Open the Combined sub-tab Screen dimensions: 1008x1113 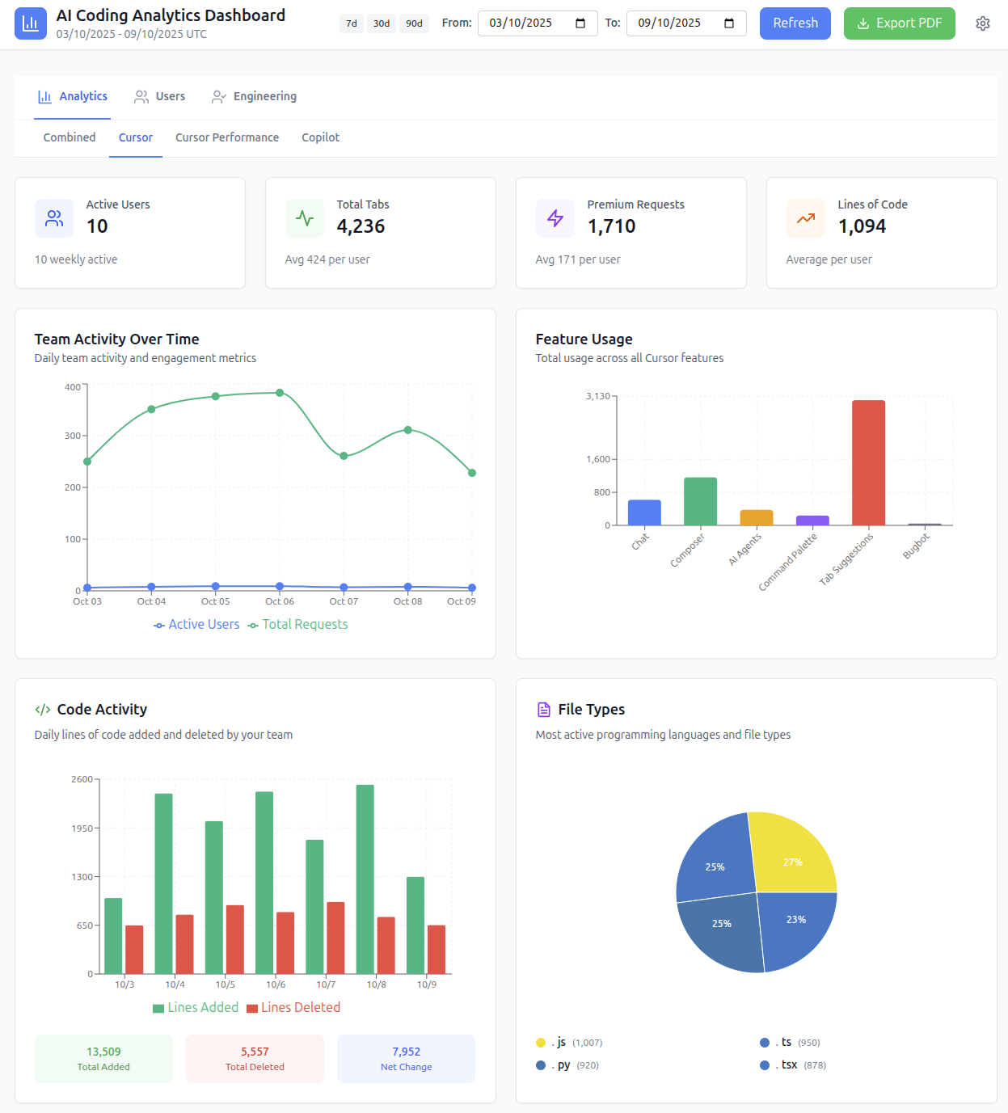[x=70, y=137]
